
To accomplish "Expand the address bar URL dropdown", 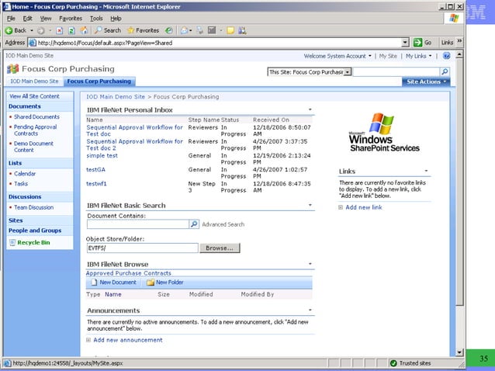I will click(405, 43).
